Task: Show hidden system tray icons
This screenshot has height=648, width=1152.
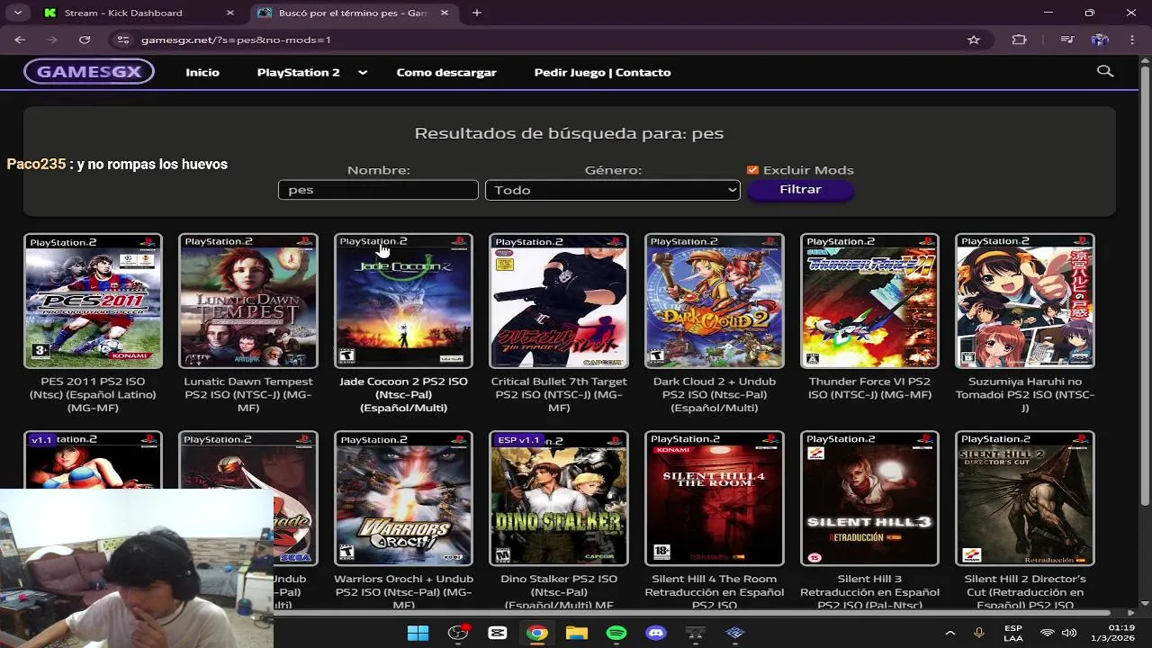Action: tap(949, 634)
